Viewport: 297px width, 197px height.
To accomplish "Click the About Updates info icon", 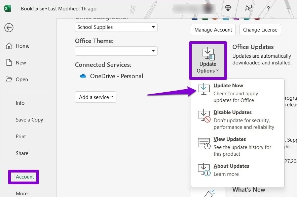I will coord(208,173).
